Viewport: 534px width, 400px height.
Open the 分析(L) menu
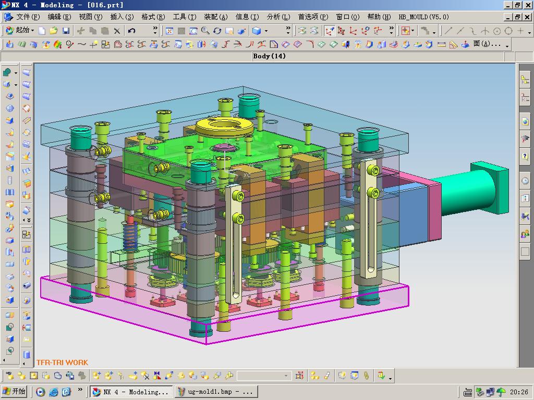278,17
